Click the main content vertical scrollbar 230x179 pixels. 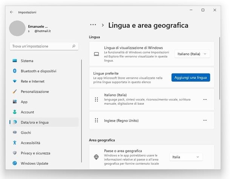tap(219, 68)
